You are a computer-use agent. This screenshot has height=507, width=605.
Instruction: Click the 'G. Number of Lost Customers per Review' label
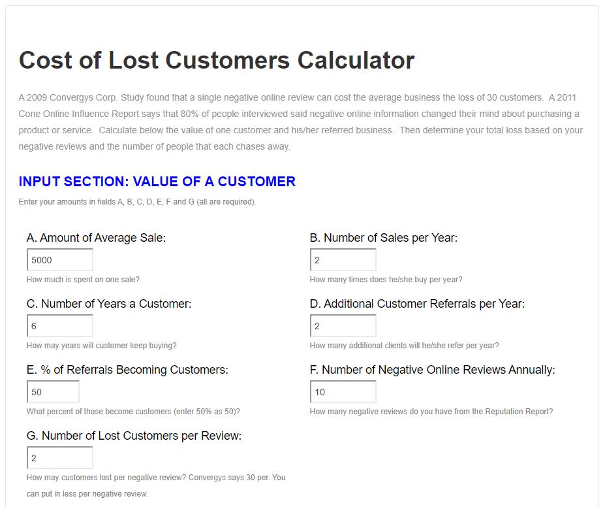134,436
